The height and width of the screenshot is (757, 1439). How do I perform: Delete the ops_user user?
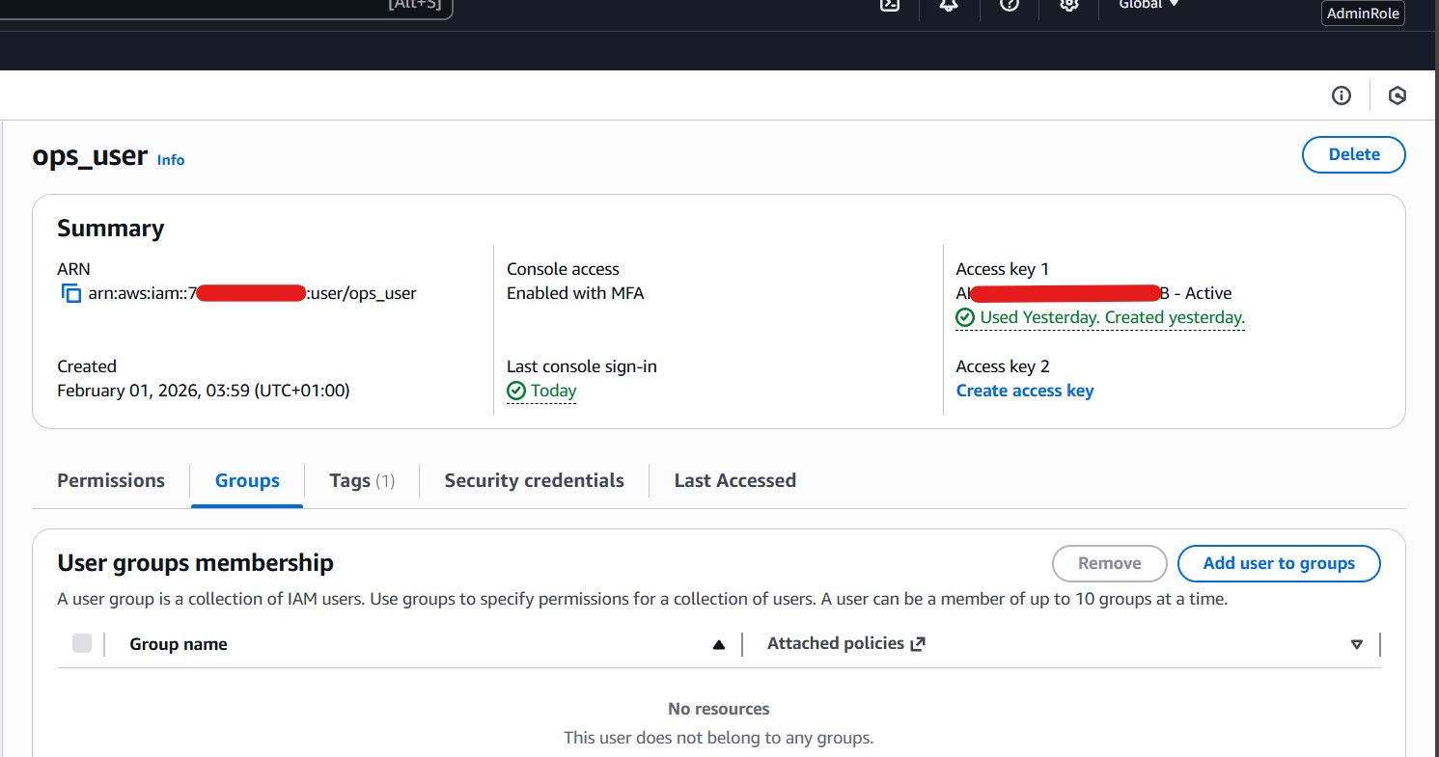(1353, 154)
